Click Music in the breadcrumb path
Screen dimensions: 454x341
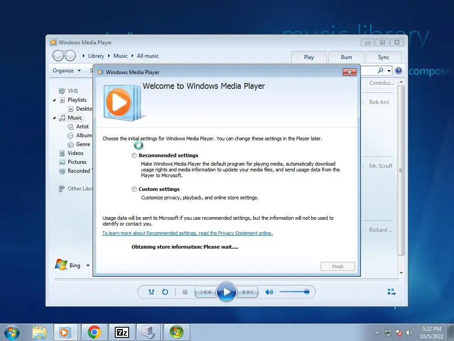(x=121, y=56)
